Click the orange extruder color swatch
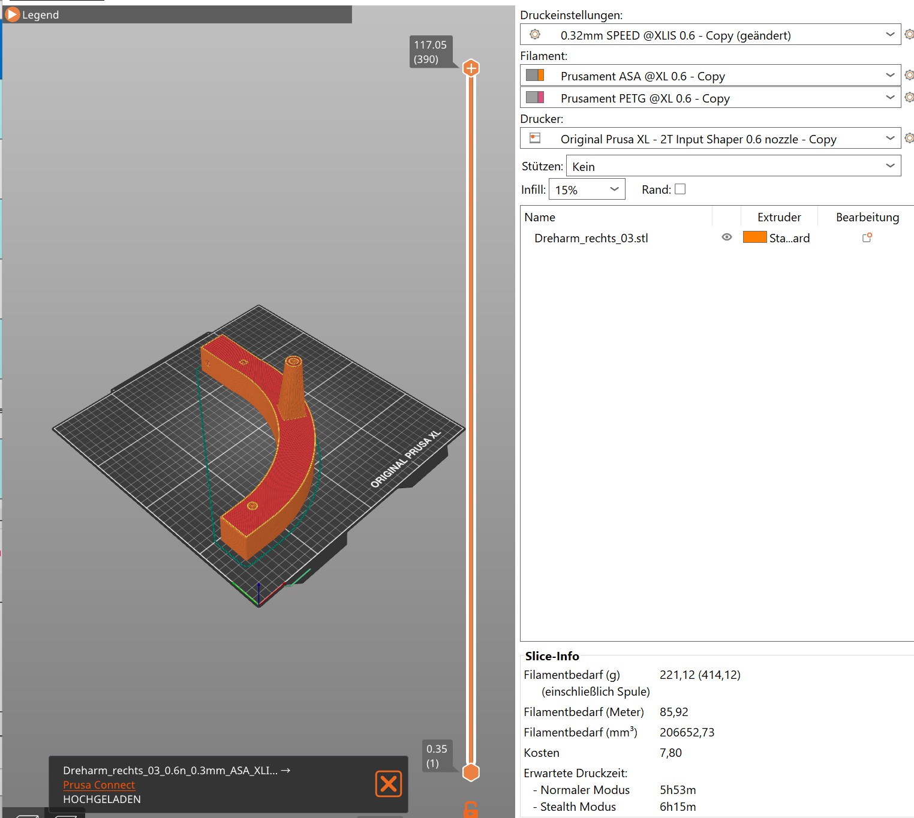The height and width of the screenshot is (818, 914). coord(754,237)
